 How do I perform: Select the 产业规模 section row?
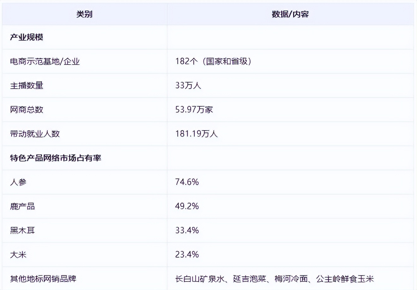pos(27,37)
